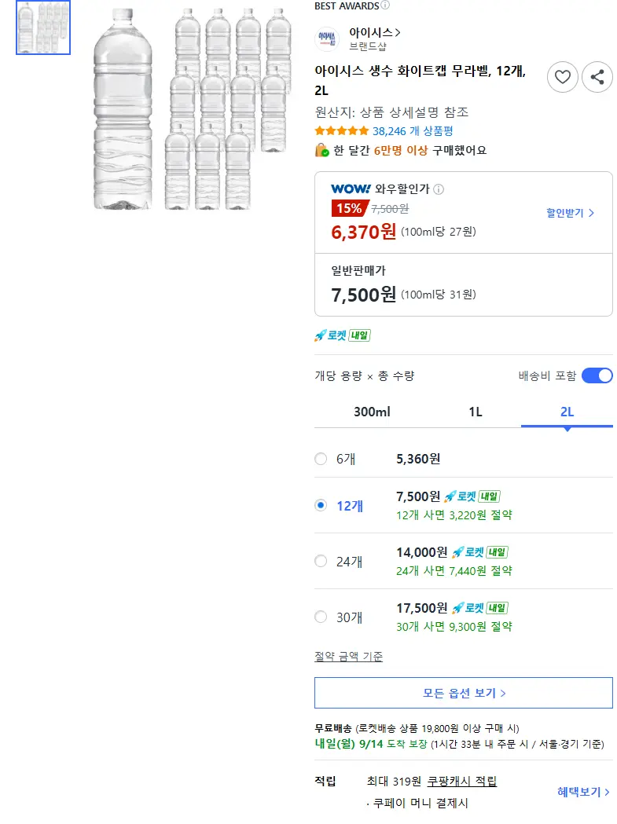This screenshot has width=617, height=824.
Task: Click the 무료배송 shipping notice
Action: (417, 728)
